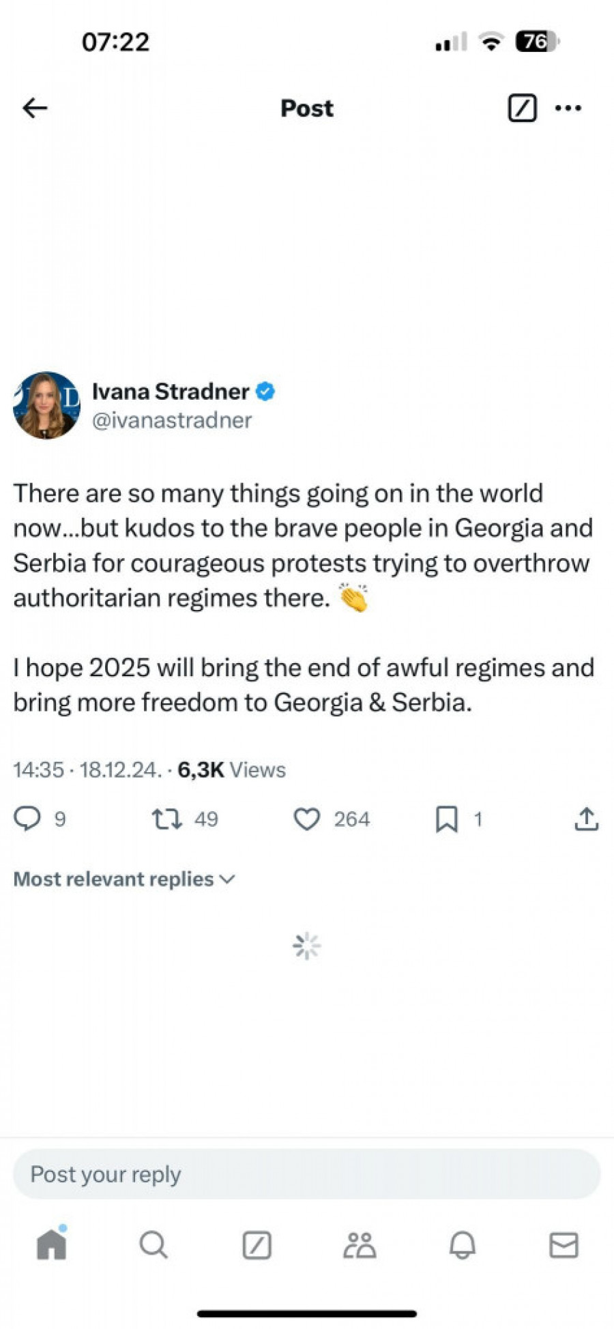This screenshot has height=1329, width=614.
Task: Tap the @ivanastradner handle
Action: click(x=172, y=420)
